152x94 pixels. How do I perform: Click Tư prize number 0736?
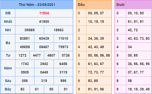point(66,55)
